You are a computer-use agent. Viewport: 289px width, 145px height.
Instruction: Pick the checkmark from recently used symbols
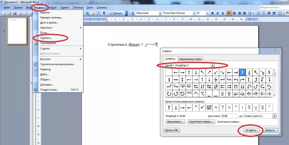[202, 108]
